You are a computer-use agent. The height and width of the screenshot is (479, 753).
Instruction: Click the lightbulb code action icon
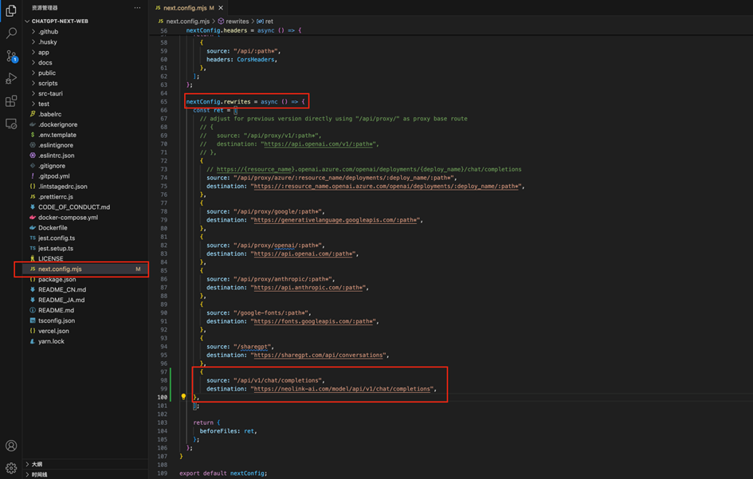point(183,397)
